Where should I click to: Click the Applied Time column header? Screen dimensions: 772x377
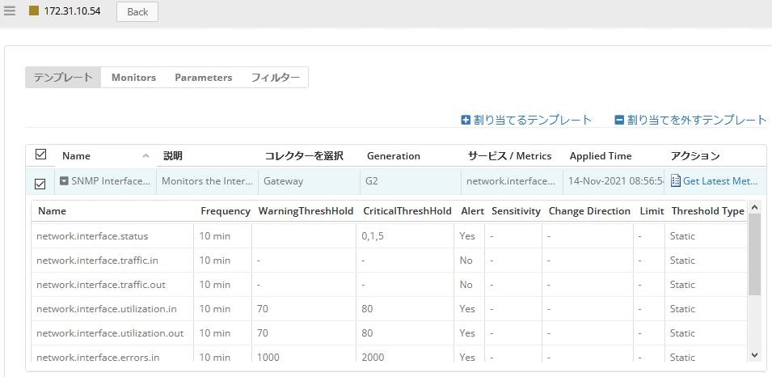pos(601,155)
